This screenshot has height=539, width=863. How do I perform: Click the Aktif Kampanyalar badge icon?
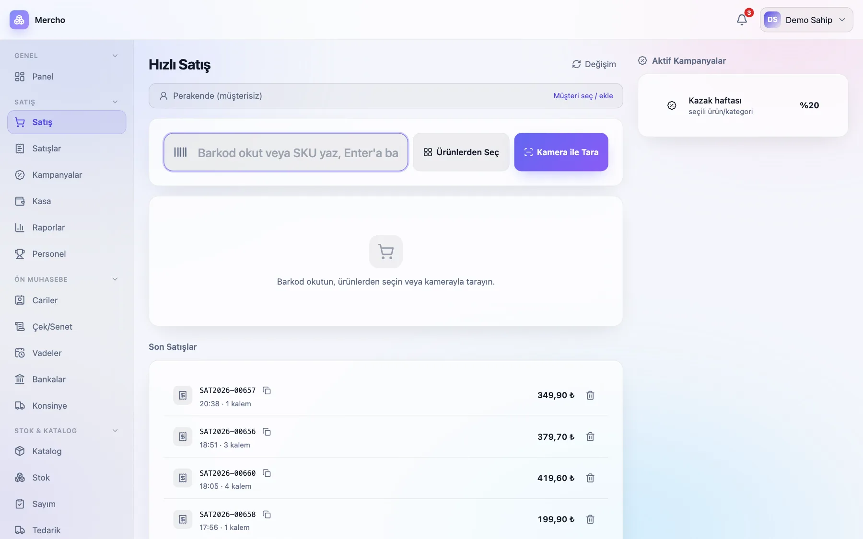642,61
